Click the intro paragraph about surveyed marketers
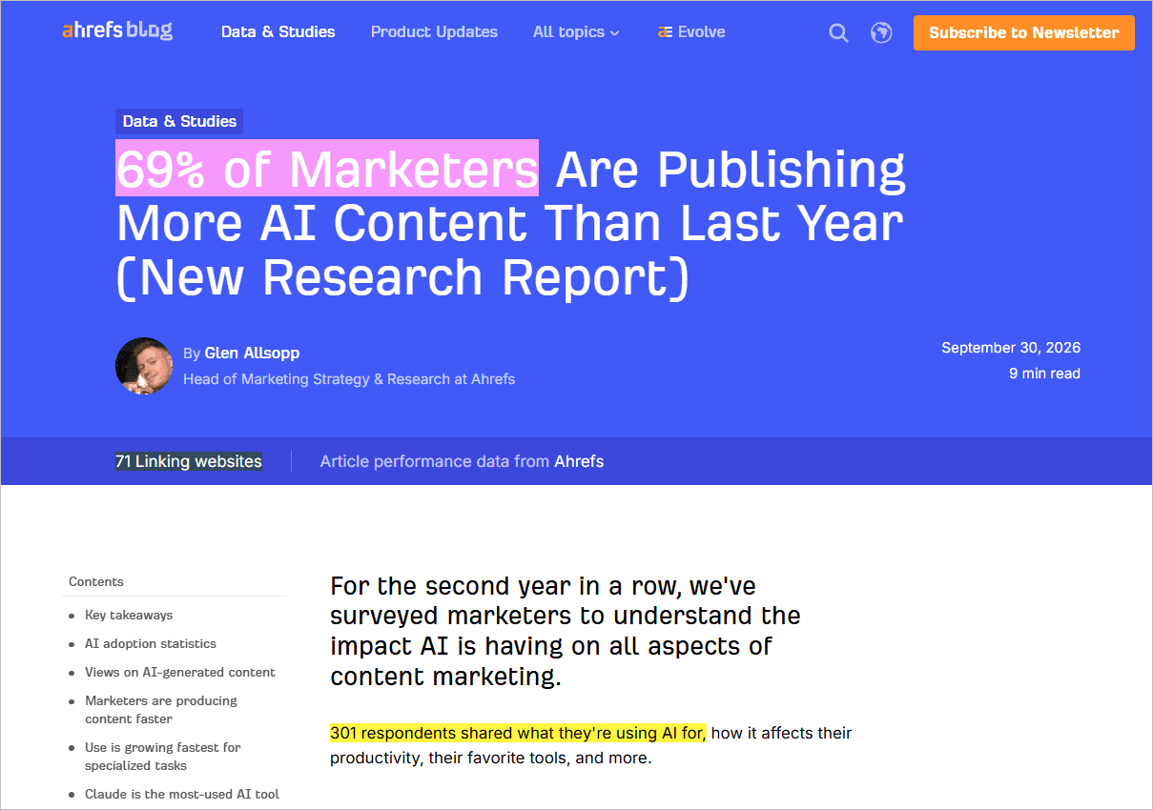The width and height of the screenshot is (1153, 810). pos(566,631)
